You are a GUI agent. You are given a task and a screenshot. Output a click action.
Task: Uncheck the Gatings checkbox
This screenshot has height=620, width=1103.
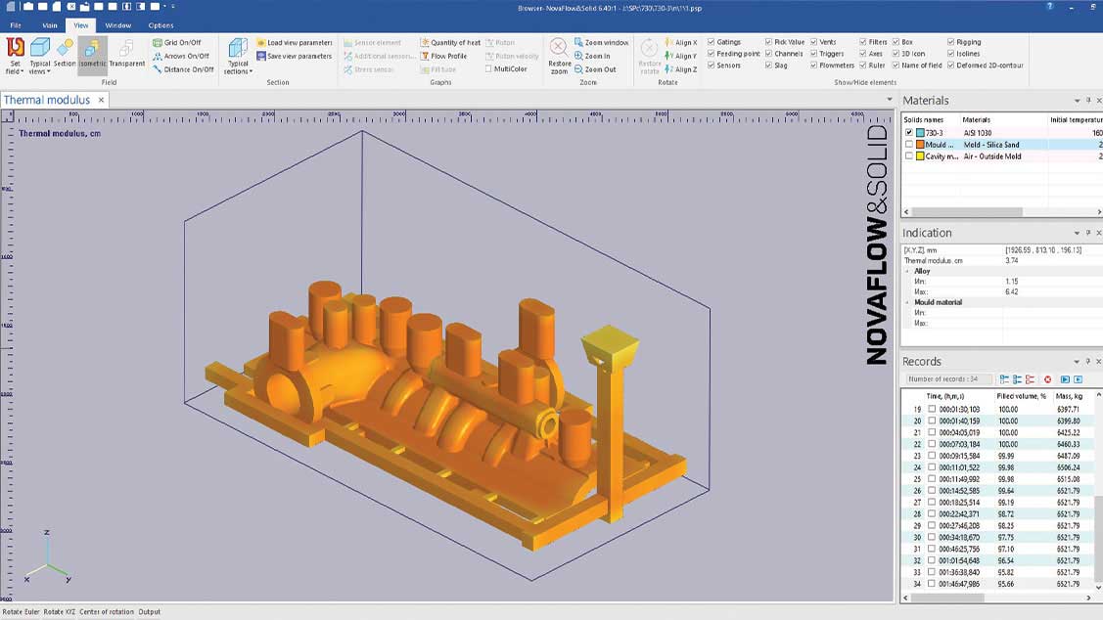pyautogui.click(x=712, y=42)
